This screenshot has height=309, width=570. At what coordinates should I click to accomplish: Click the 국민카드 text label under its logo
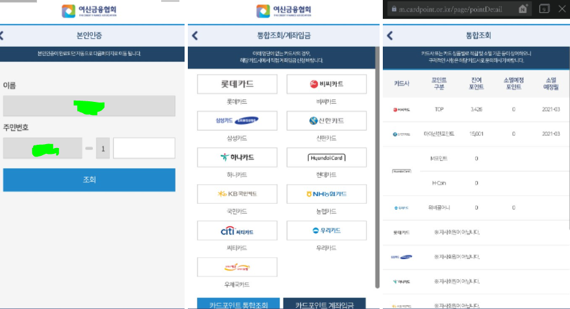click(237, 212)
